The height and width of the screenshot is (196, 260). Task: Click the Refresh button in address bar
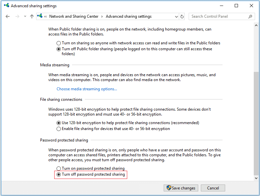[182, 16]
